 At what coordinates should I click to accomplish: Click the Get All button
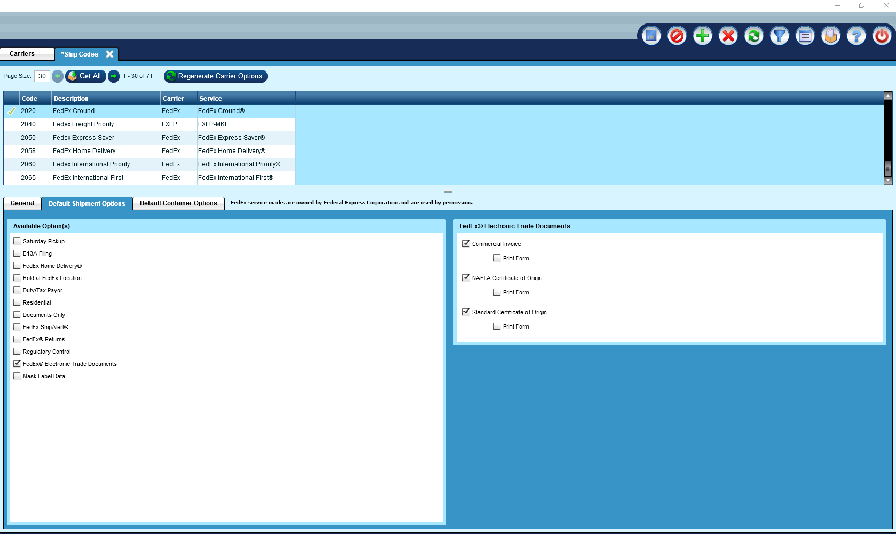point(85,76)
